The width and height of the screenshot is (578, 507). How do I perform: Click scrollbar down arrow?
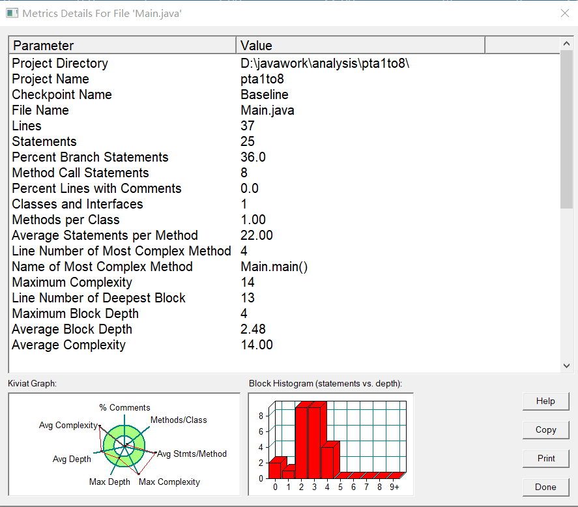point(566,366)
